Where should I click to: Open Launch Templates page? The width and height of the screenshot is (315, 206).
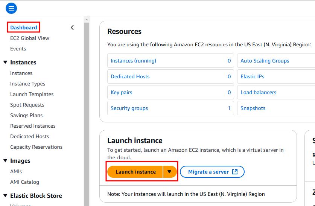[x=32, y=94]
